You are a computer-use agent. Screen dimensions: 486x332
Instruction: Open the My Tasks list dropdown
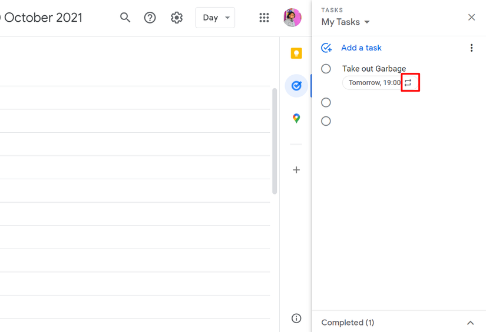pos(346,22)
